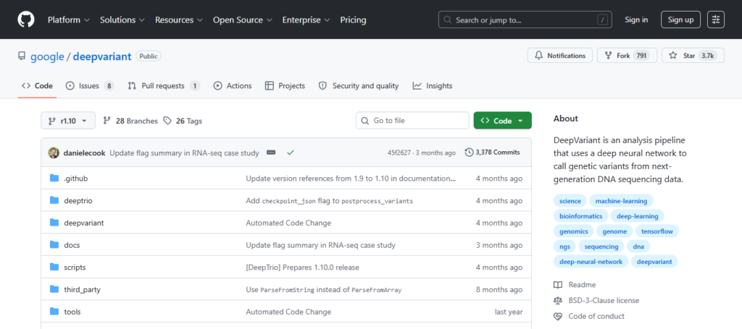Focus the Go to file field
The image size is (742, 329).
pos(412,120)
